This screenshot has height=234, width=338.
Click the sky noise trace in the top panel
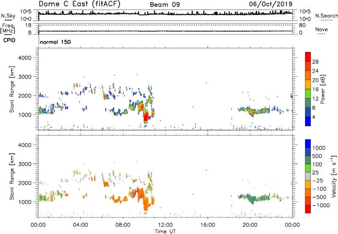tap(166, 14)
